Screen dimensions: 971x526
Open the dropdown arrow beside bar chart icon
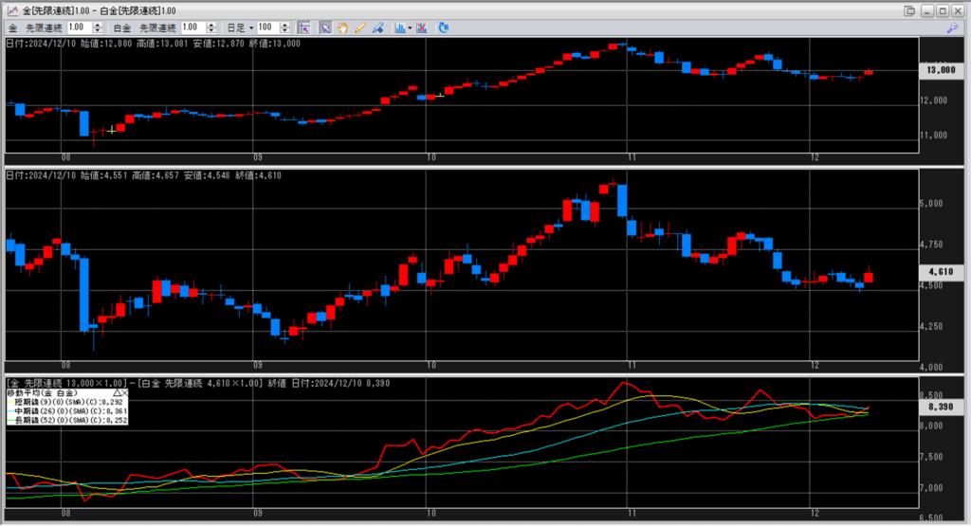410,27
